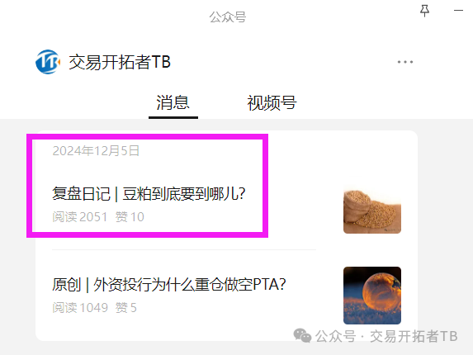
Task: Click the date label 2024年12月5日
Action: point(96,150)
